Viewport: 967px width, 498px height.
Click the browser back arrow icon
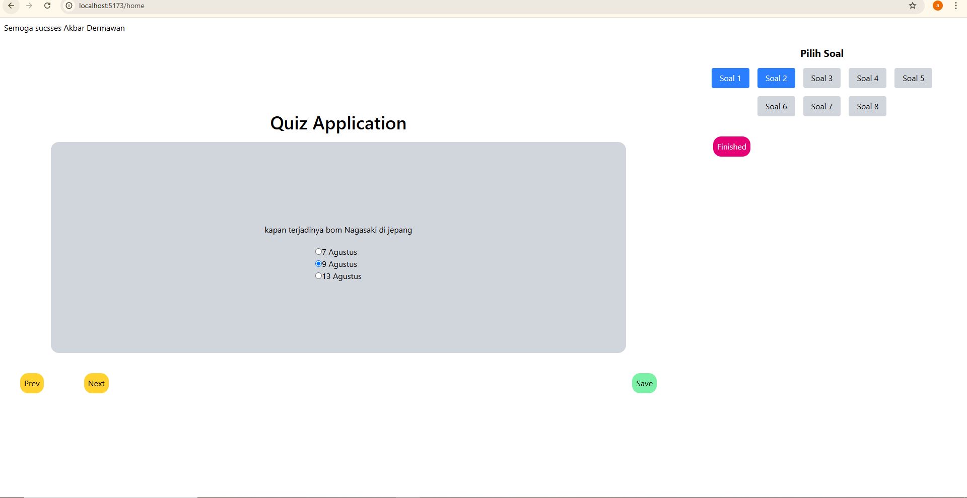[11, 6]
